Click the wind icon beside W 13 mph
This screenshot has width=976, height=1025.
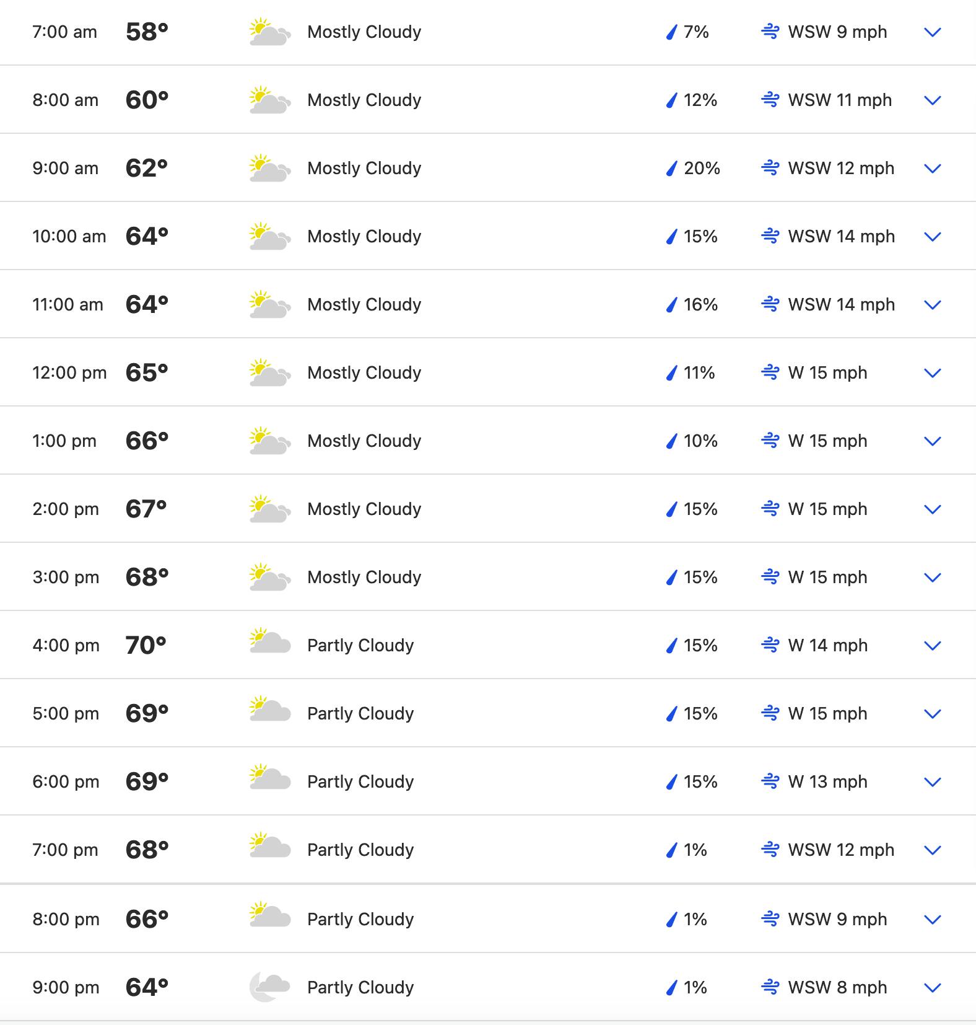(770, 781)
